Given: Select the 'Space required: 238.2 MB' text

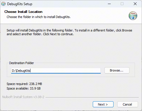Looking at the screenshot, I should pyautogui.click(x=24, y=84).
